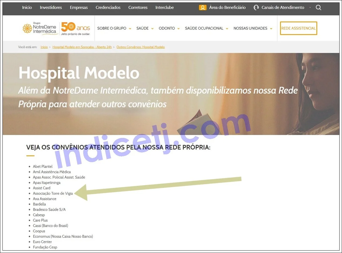The image size is (342, 253).
Task: Click the NotreDame Intermédica logo
Action: [41, 28]
